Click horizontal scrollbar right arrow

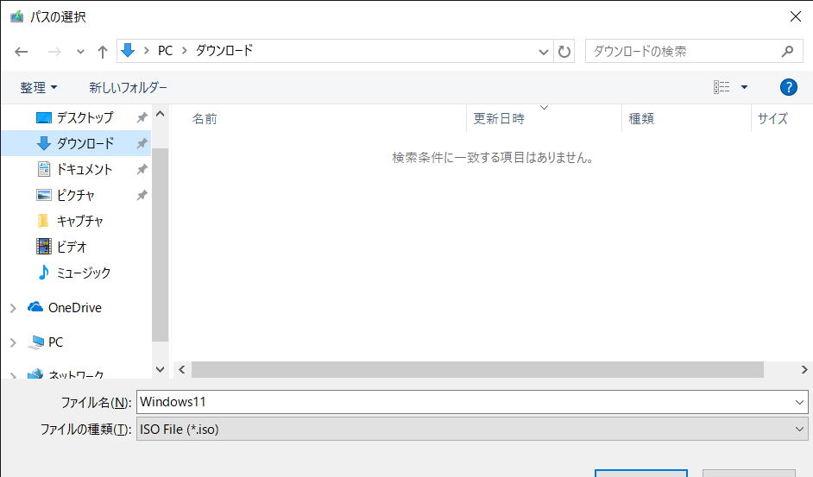point(804,370)
